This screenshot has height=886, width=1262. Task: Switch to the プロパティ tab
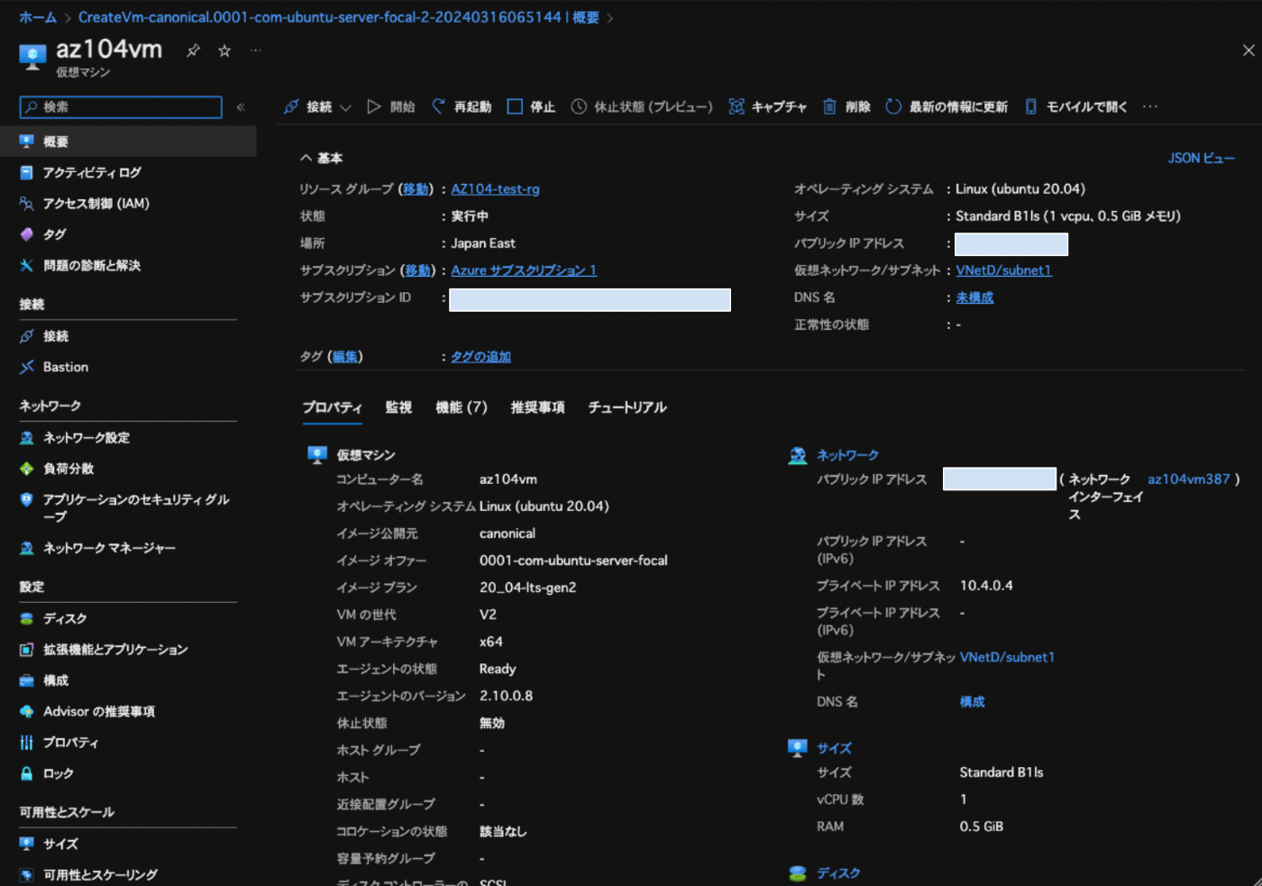point(333,407)
